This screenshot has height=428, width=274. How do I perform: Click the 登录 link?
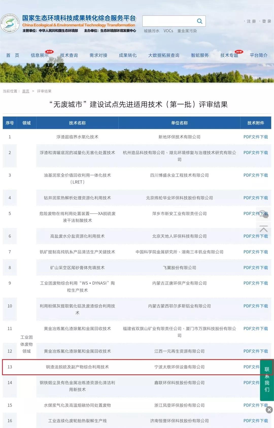pos(266,21)
